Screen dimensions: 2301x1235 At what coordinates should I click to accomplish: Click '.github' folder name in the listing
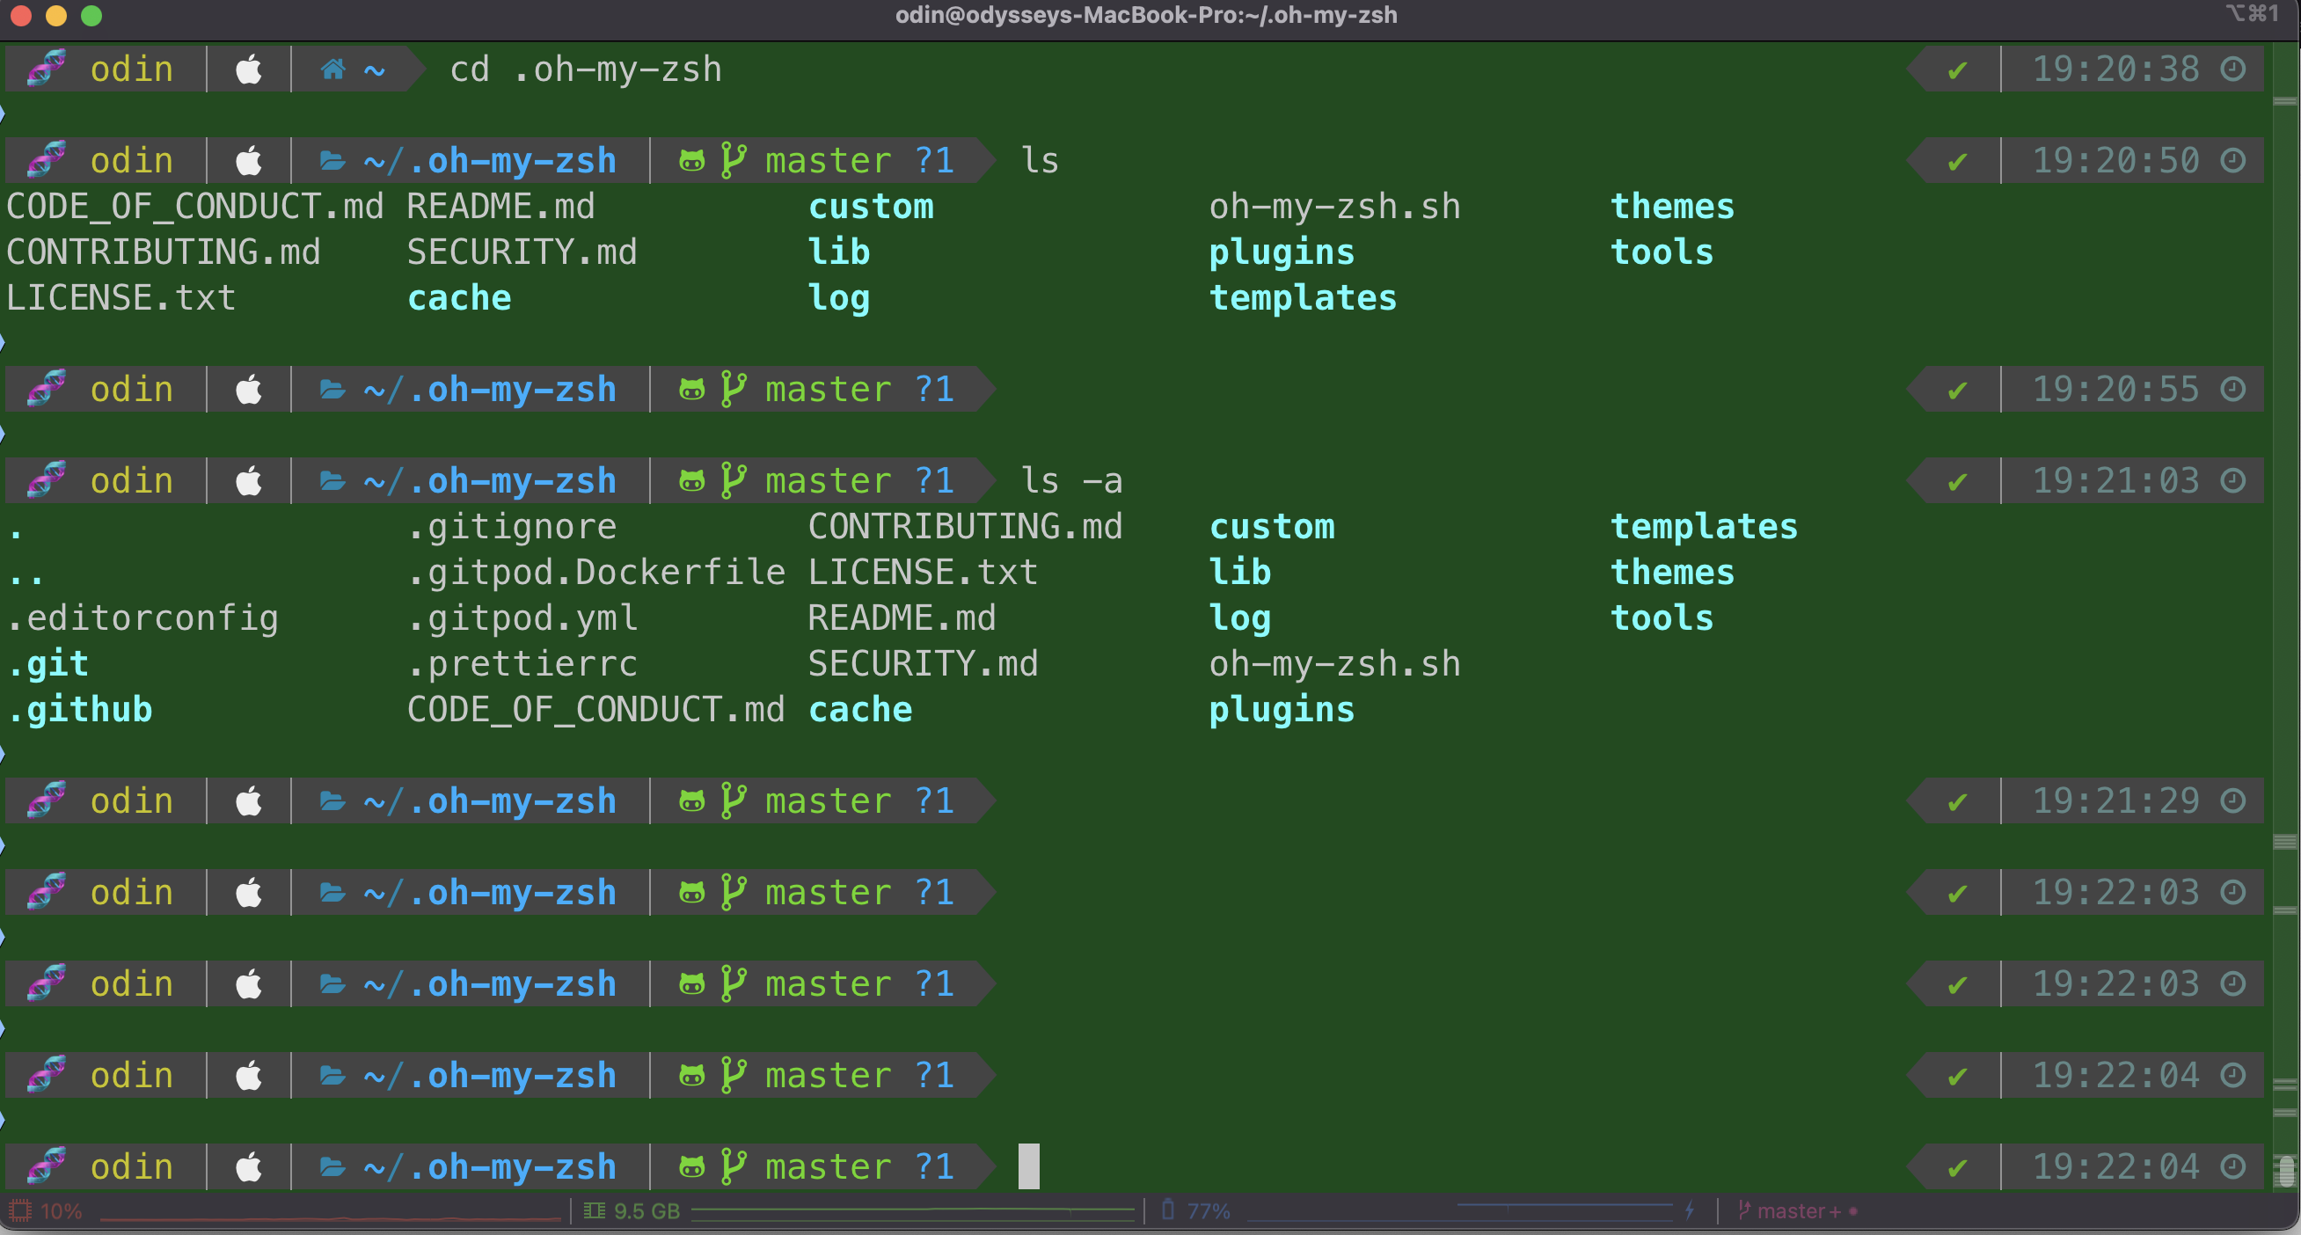80,710
